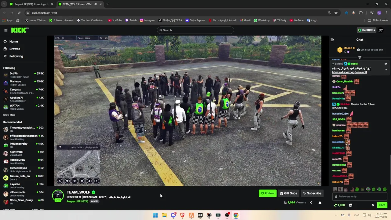This screenshot has height=220, width=391.
Task: Click the KICK logo
Action: (20, 30)
